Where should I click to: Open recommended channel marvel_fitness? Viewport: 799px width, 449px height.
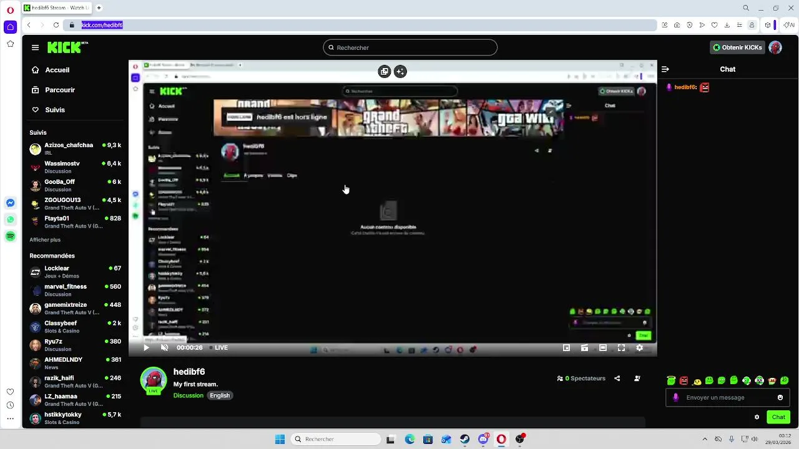click(75, 290)
